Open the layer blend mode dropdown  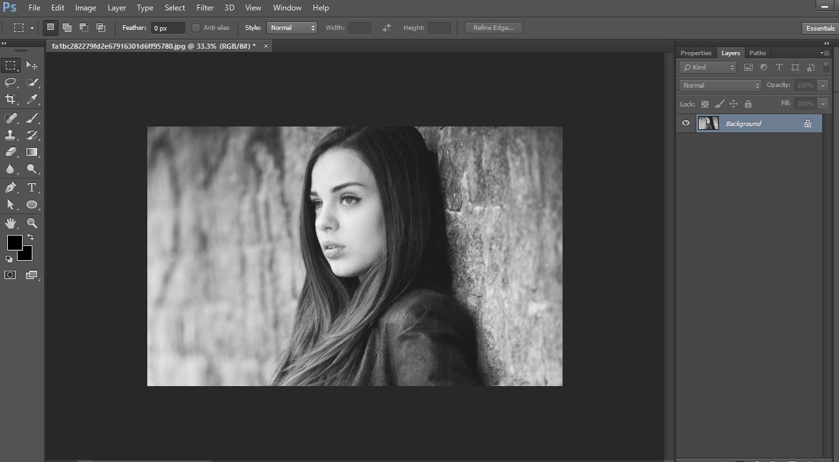[x=720, y=86]
